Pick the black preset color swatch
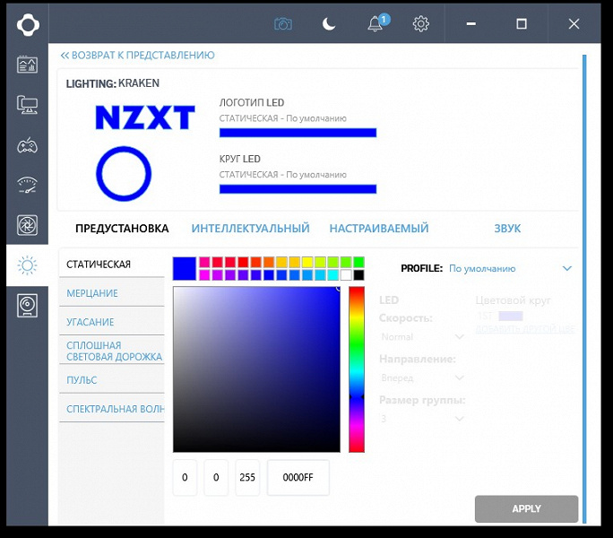The width and height of the screenshot is (613, 538). tap(358, 275)
